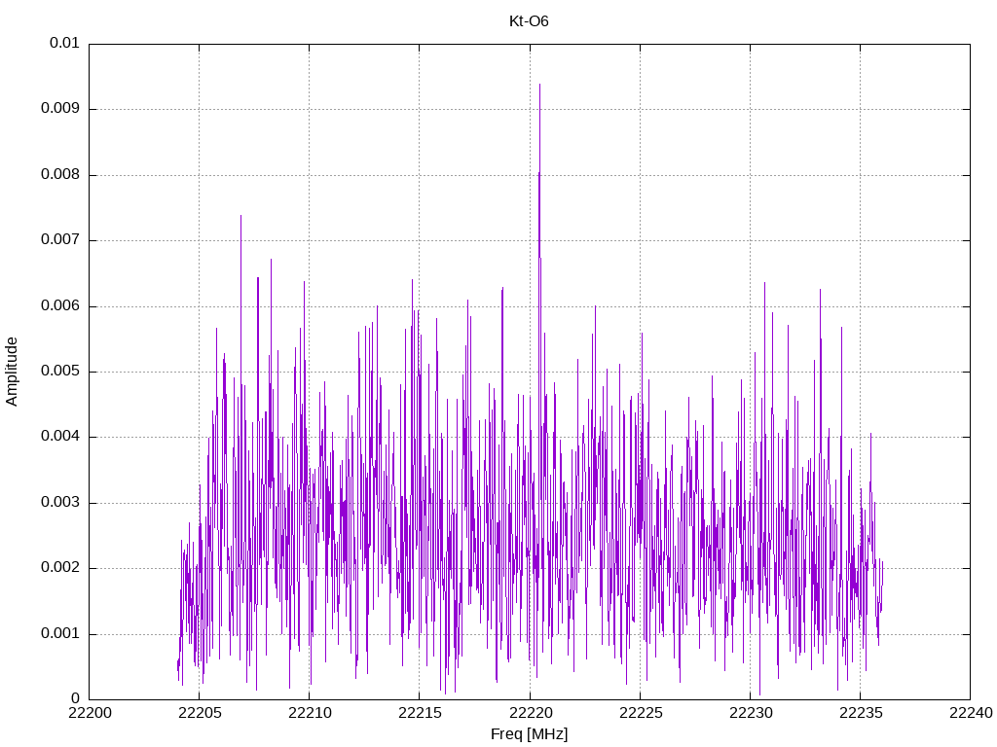997x747 pixels.
Task: Click the tallest spectrum peak near 22220 MHz
Action: point(539,85)
